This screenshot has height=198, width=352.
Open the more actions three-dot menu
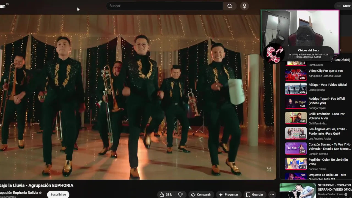272,195
